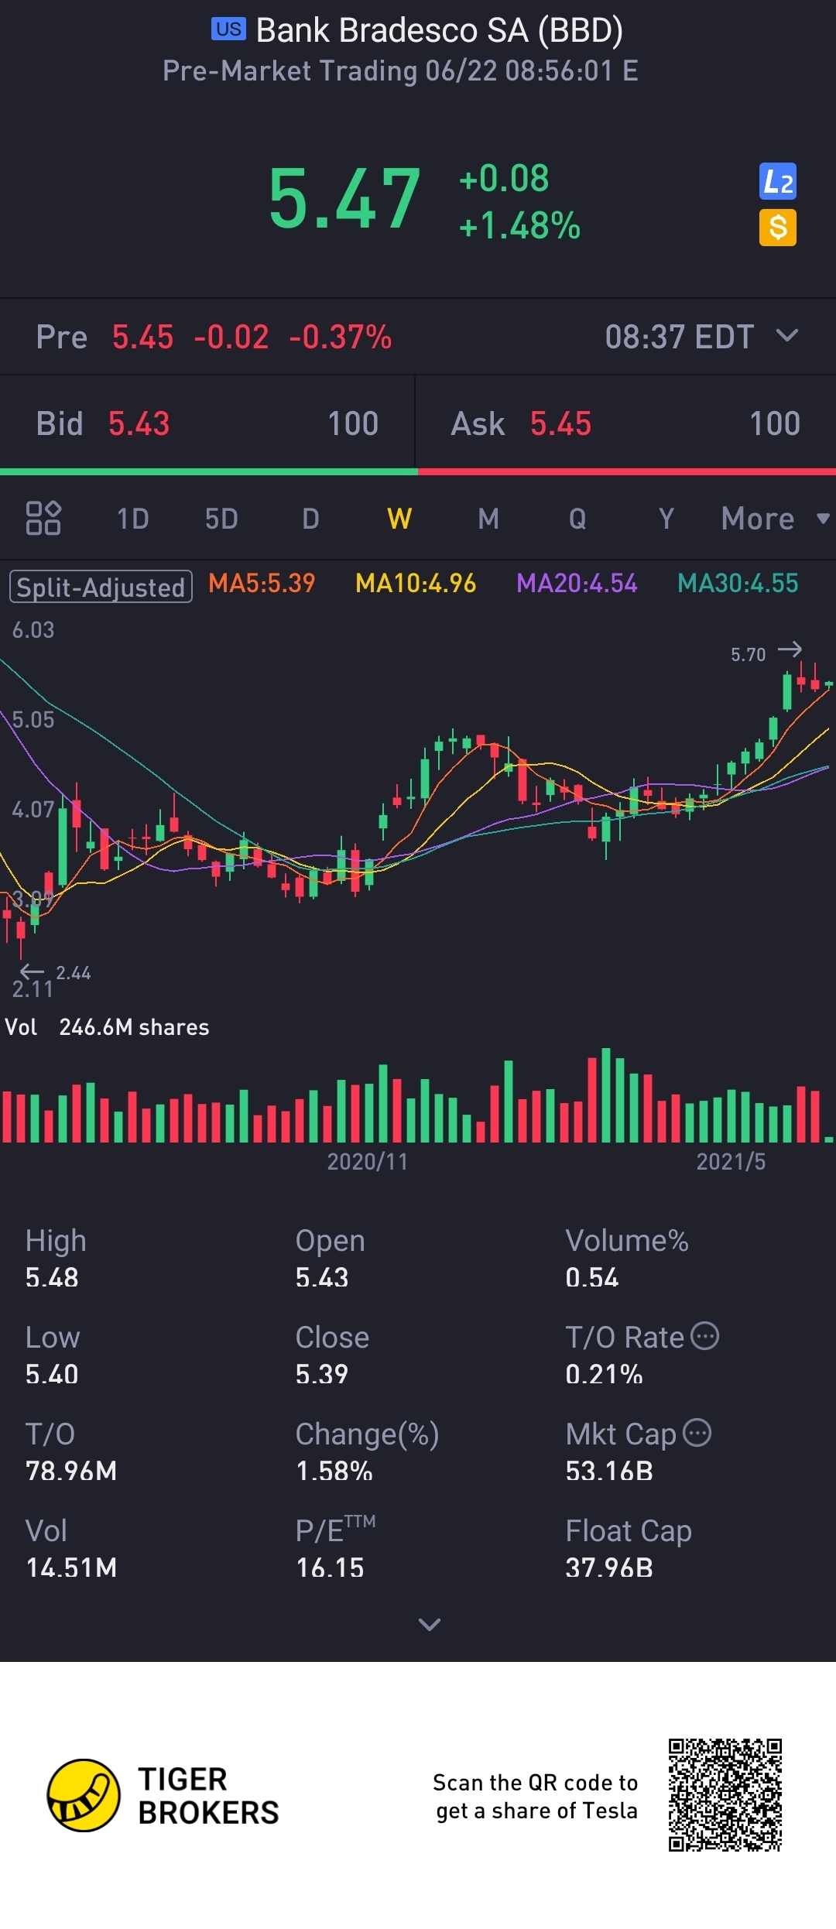The width and height of the screenshot is (836, 1929).
Task: Tap the T/O 78.96M value
Action: pyautogui.click(x=71, y=1471)
